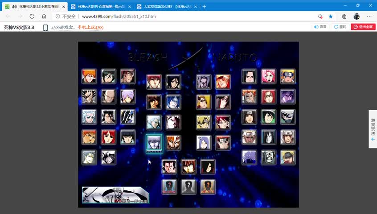Expand the 游戏玩法 side panel
Image resolution: width=377 pixels, height=214 pixels.
pos(373,129)
